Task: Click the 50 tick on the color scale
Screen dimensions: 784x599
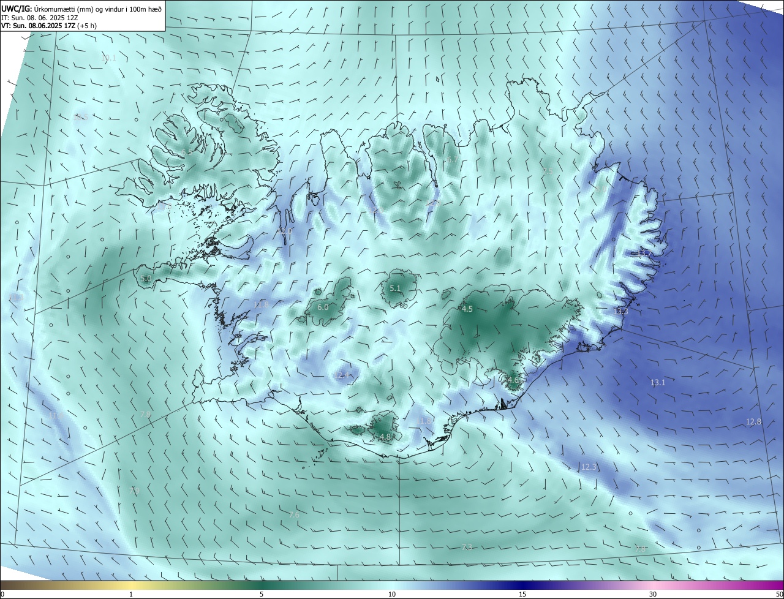Action: pyautogui.click(x=779, y=595)
